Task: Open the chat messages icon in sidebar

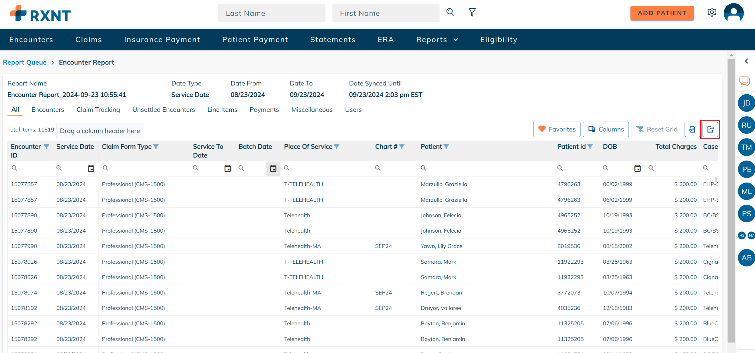Action: (x=744, y=81)
